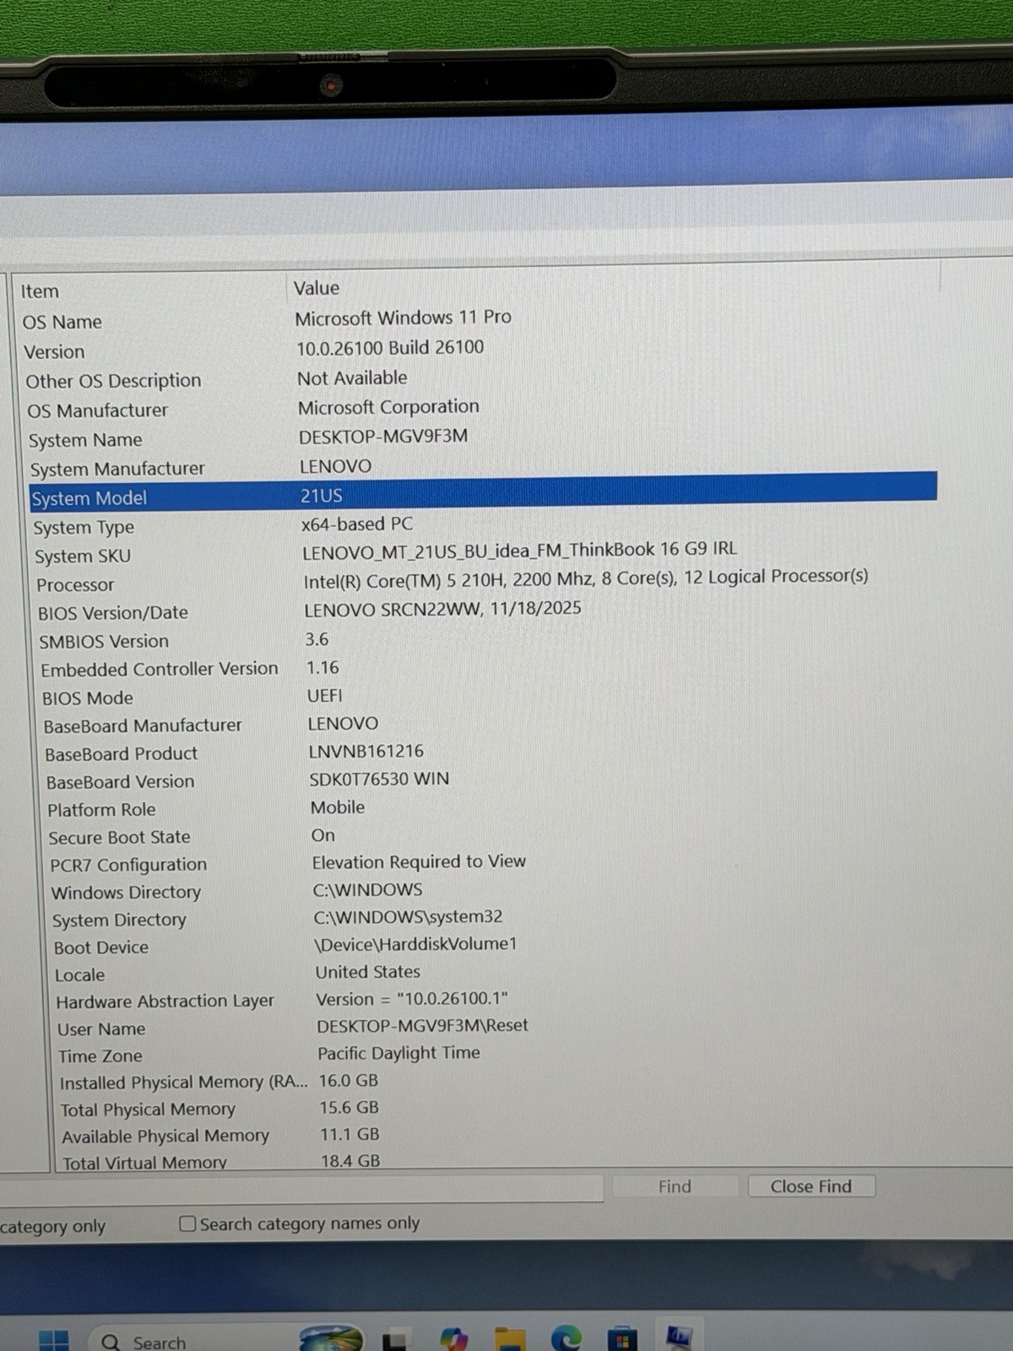This screenshot has height=1351, width=1013.
Task: Select the 'BIOS Mode' row label
Action: coord(88,698)
